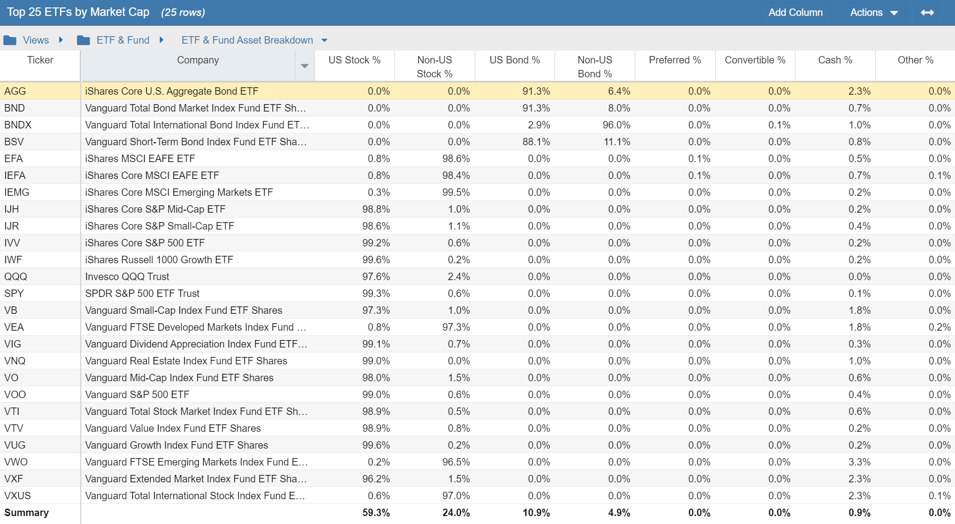
Task: Open the ETF & Fund breadcrumb link
Action: (x=123, y=40)
